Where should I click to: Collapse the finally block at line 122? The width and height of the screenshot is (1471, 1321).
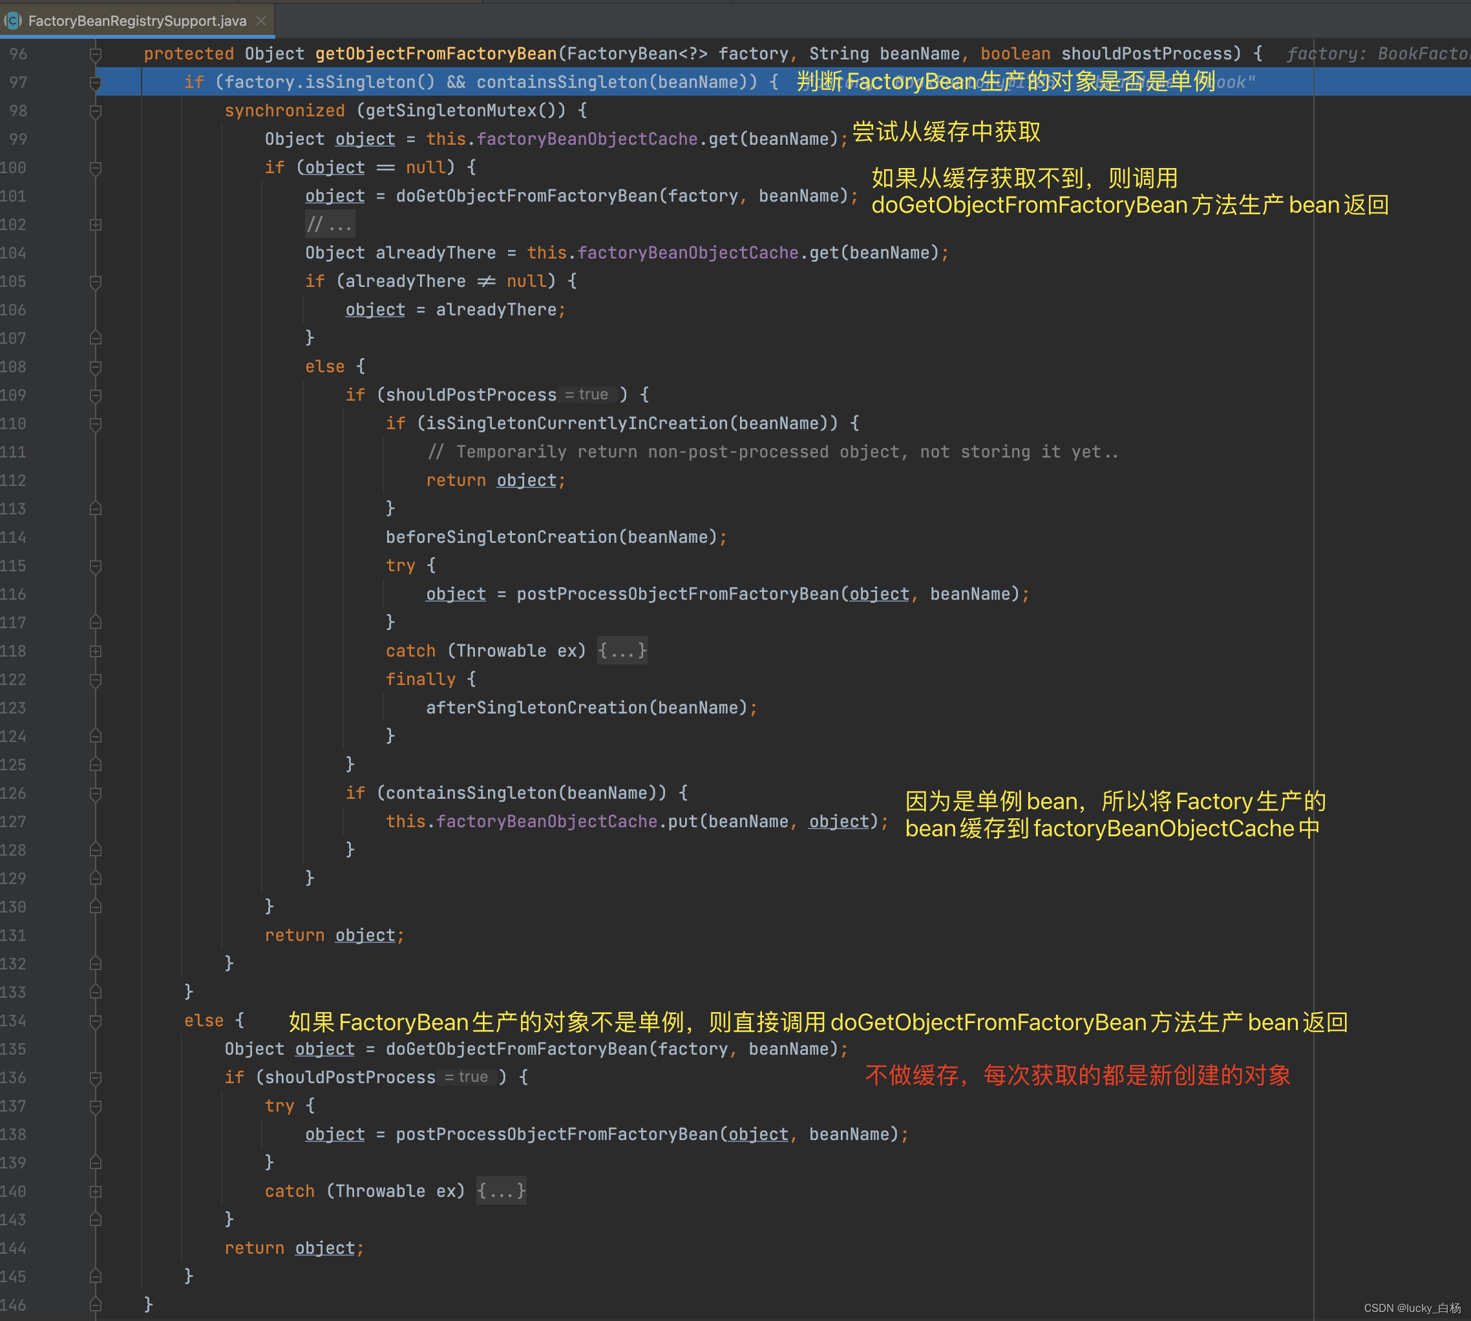[x=95, y=680]
